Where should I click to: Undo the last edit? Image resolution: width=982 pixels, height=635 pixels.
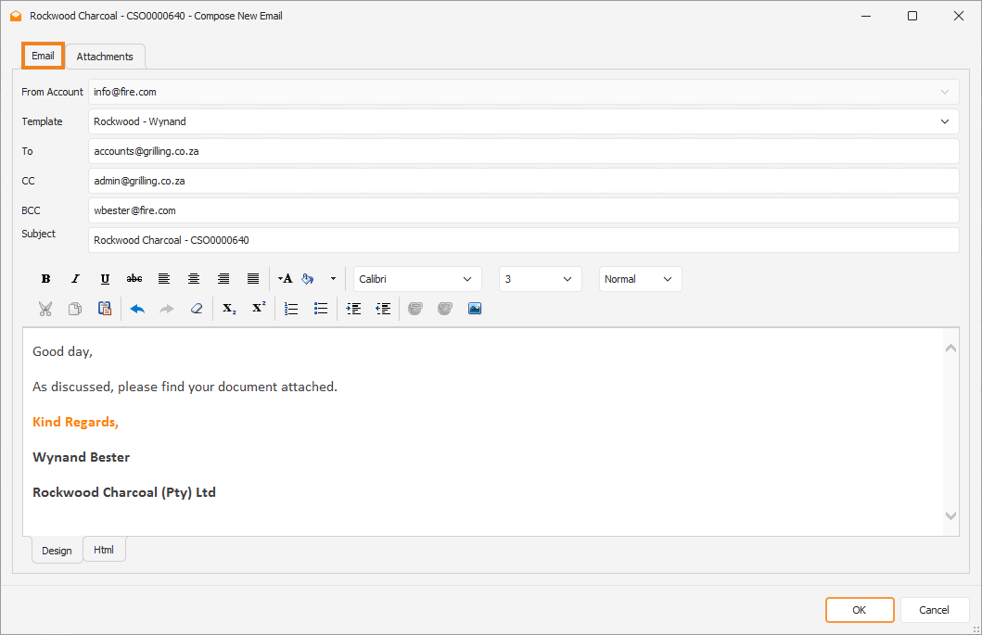(x=137, y=309)
